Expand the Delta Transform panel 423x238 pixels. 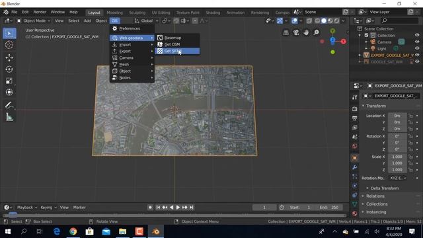pyautogui.click(x=385, y=188)
